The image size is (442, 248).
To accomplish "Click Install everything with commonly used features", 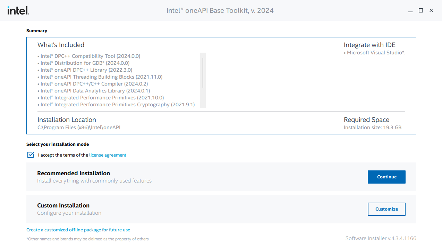I will [x=94, y=181].
